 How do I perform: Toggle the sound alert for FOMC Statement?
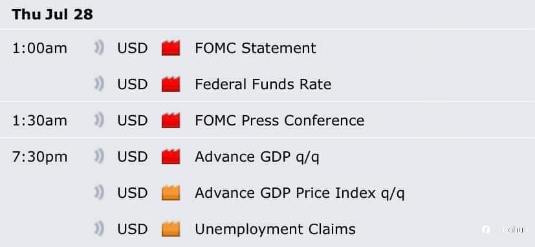point(99,48)
